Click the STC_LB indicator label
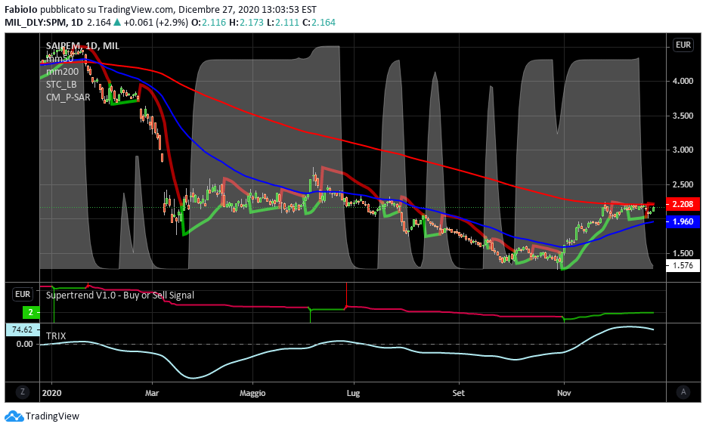 [62, 84]
